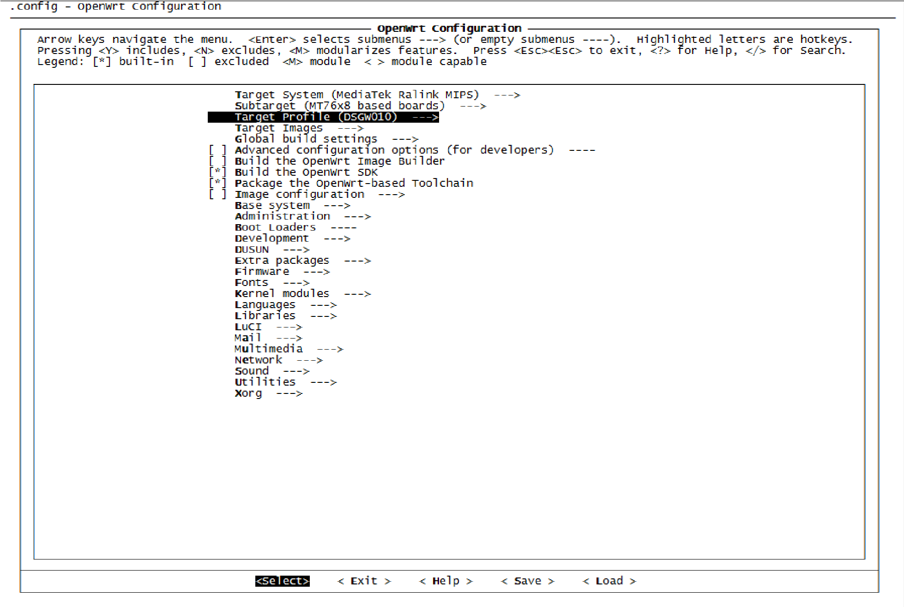Viewport: 904px width, 607px height.
Task: Expand the Base system submenu
Action: coord(292,206)
